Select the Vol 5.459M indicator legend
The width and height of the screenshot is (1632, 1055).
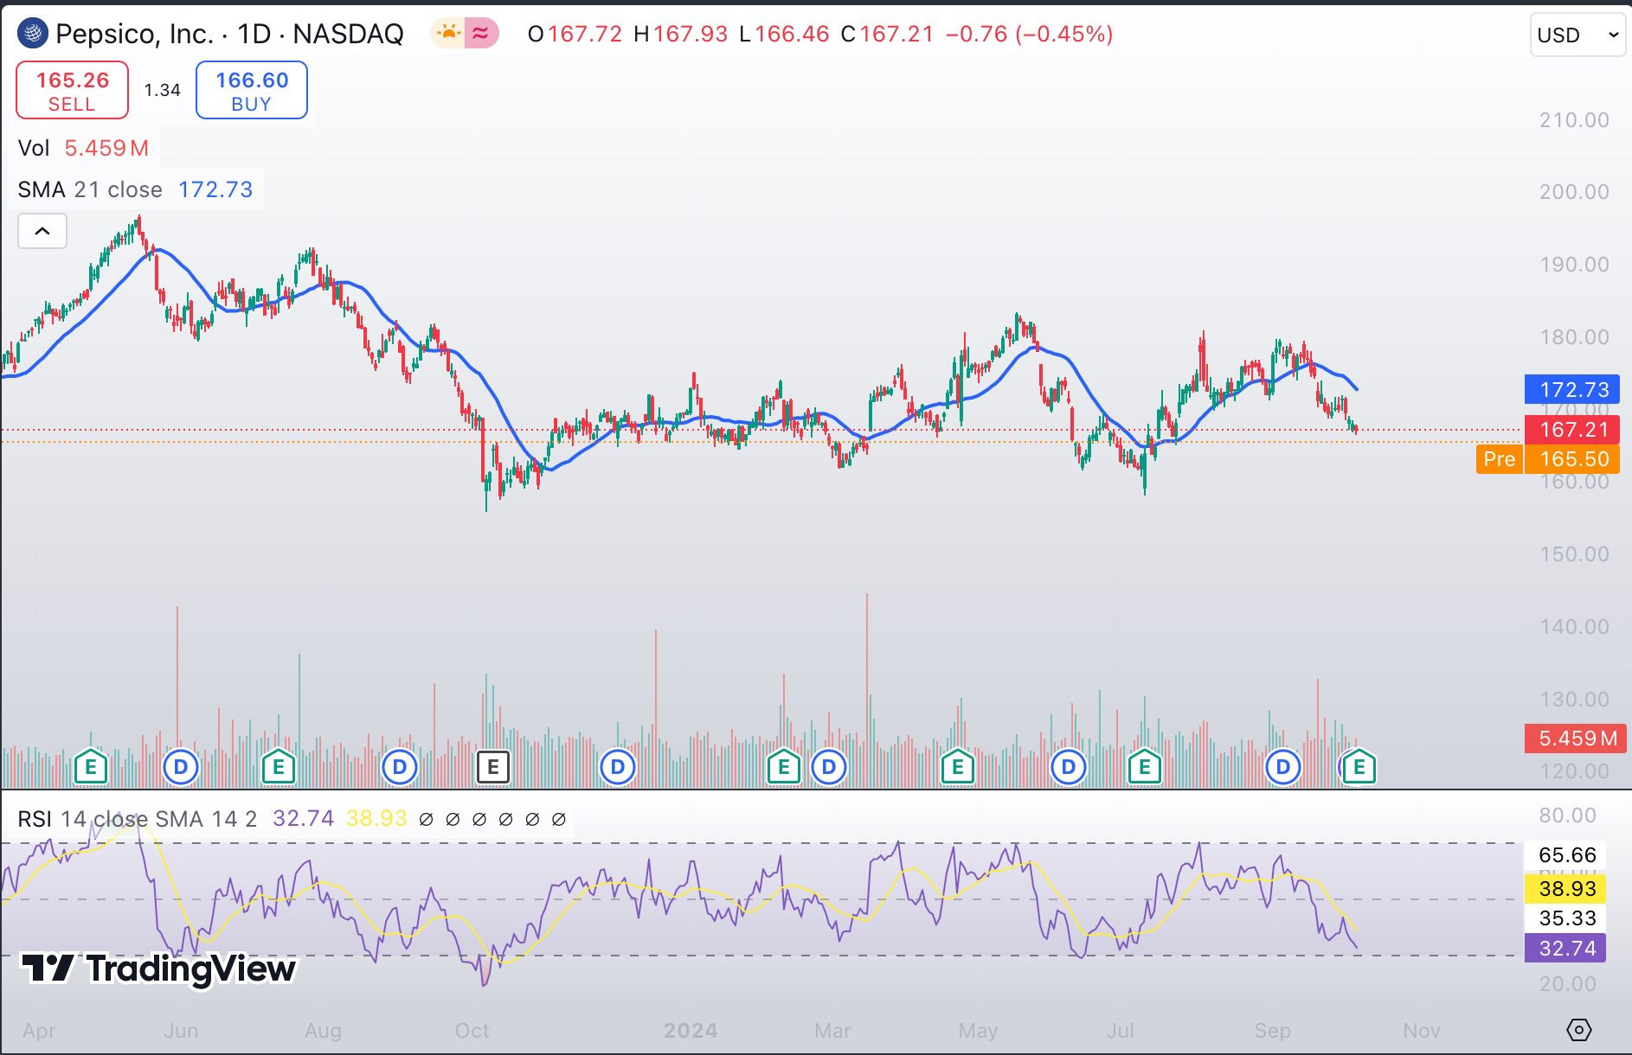click(83, 148)
